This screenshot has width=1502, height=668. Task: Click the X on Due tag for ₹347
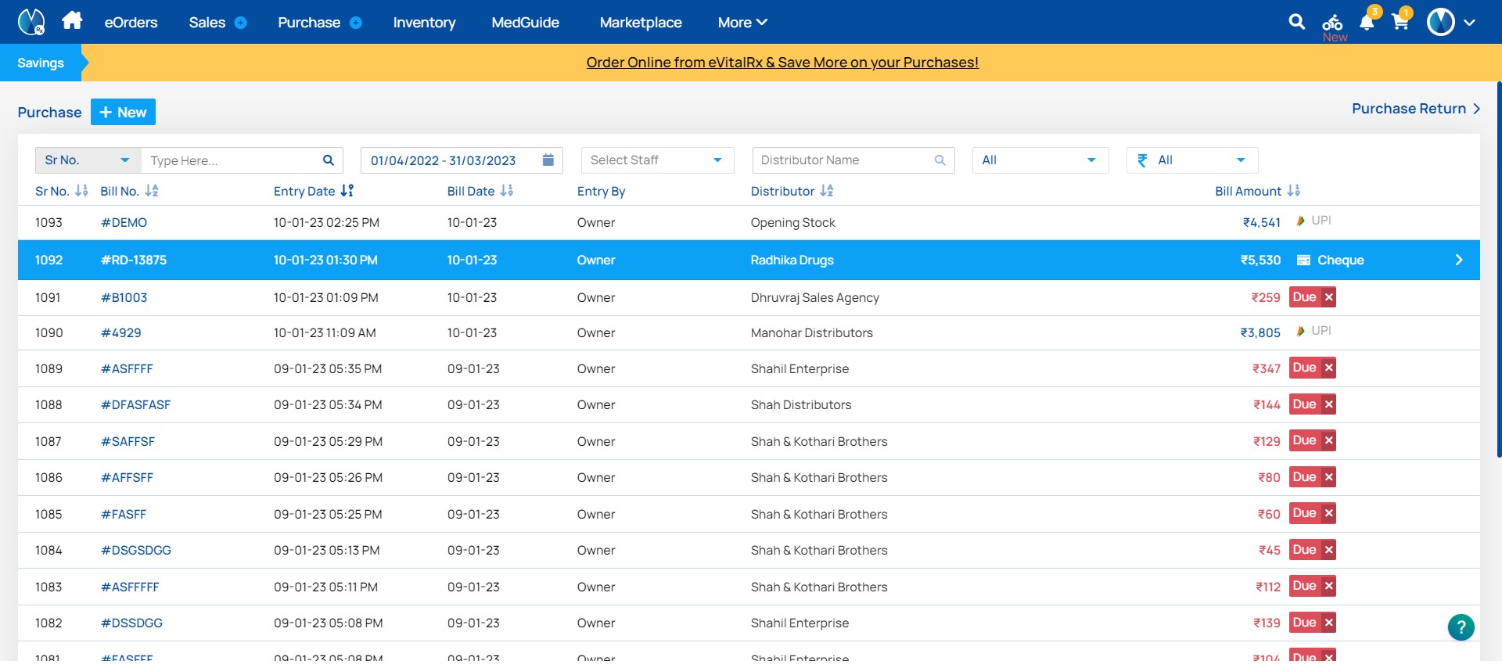tap(1328, 368)
